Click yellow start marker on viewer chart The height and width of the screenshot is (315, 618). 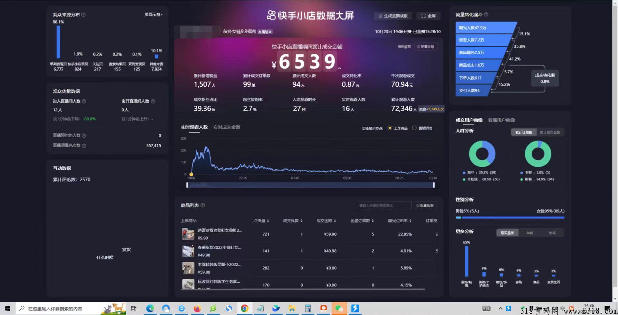[x=191, y=174]
